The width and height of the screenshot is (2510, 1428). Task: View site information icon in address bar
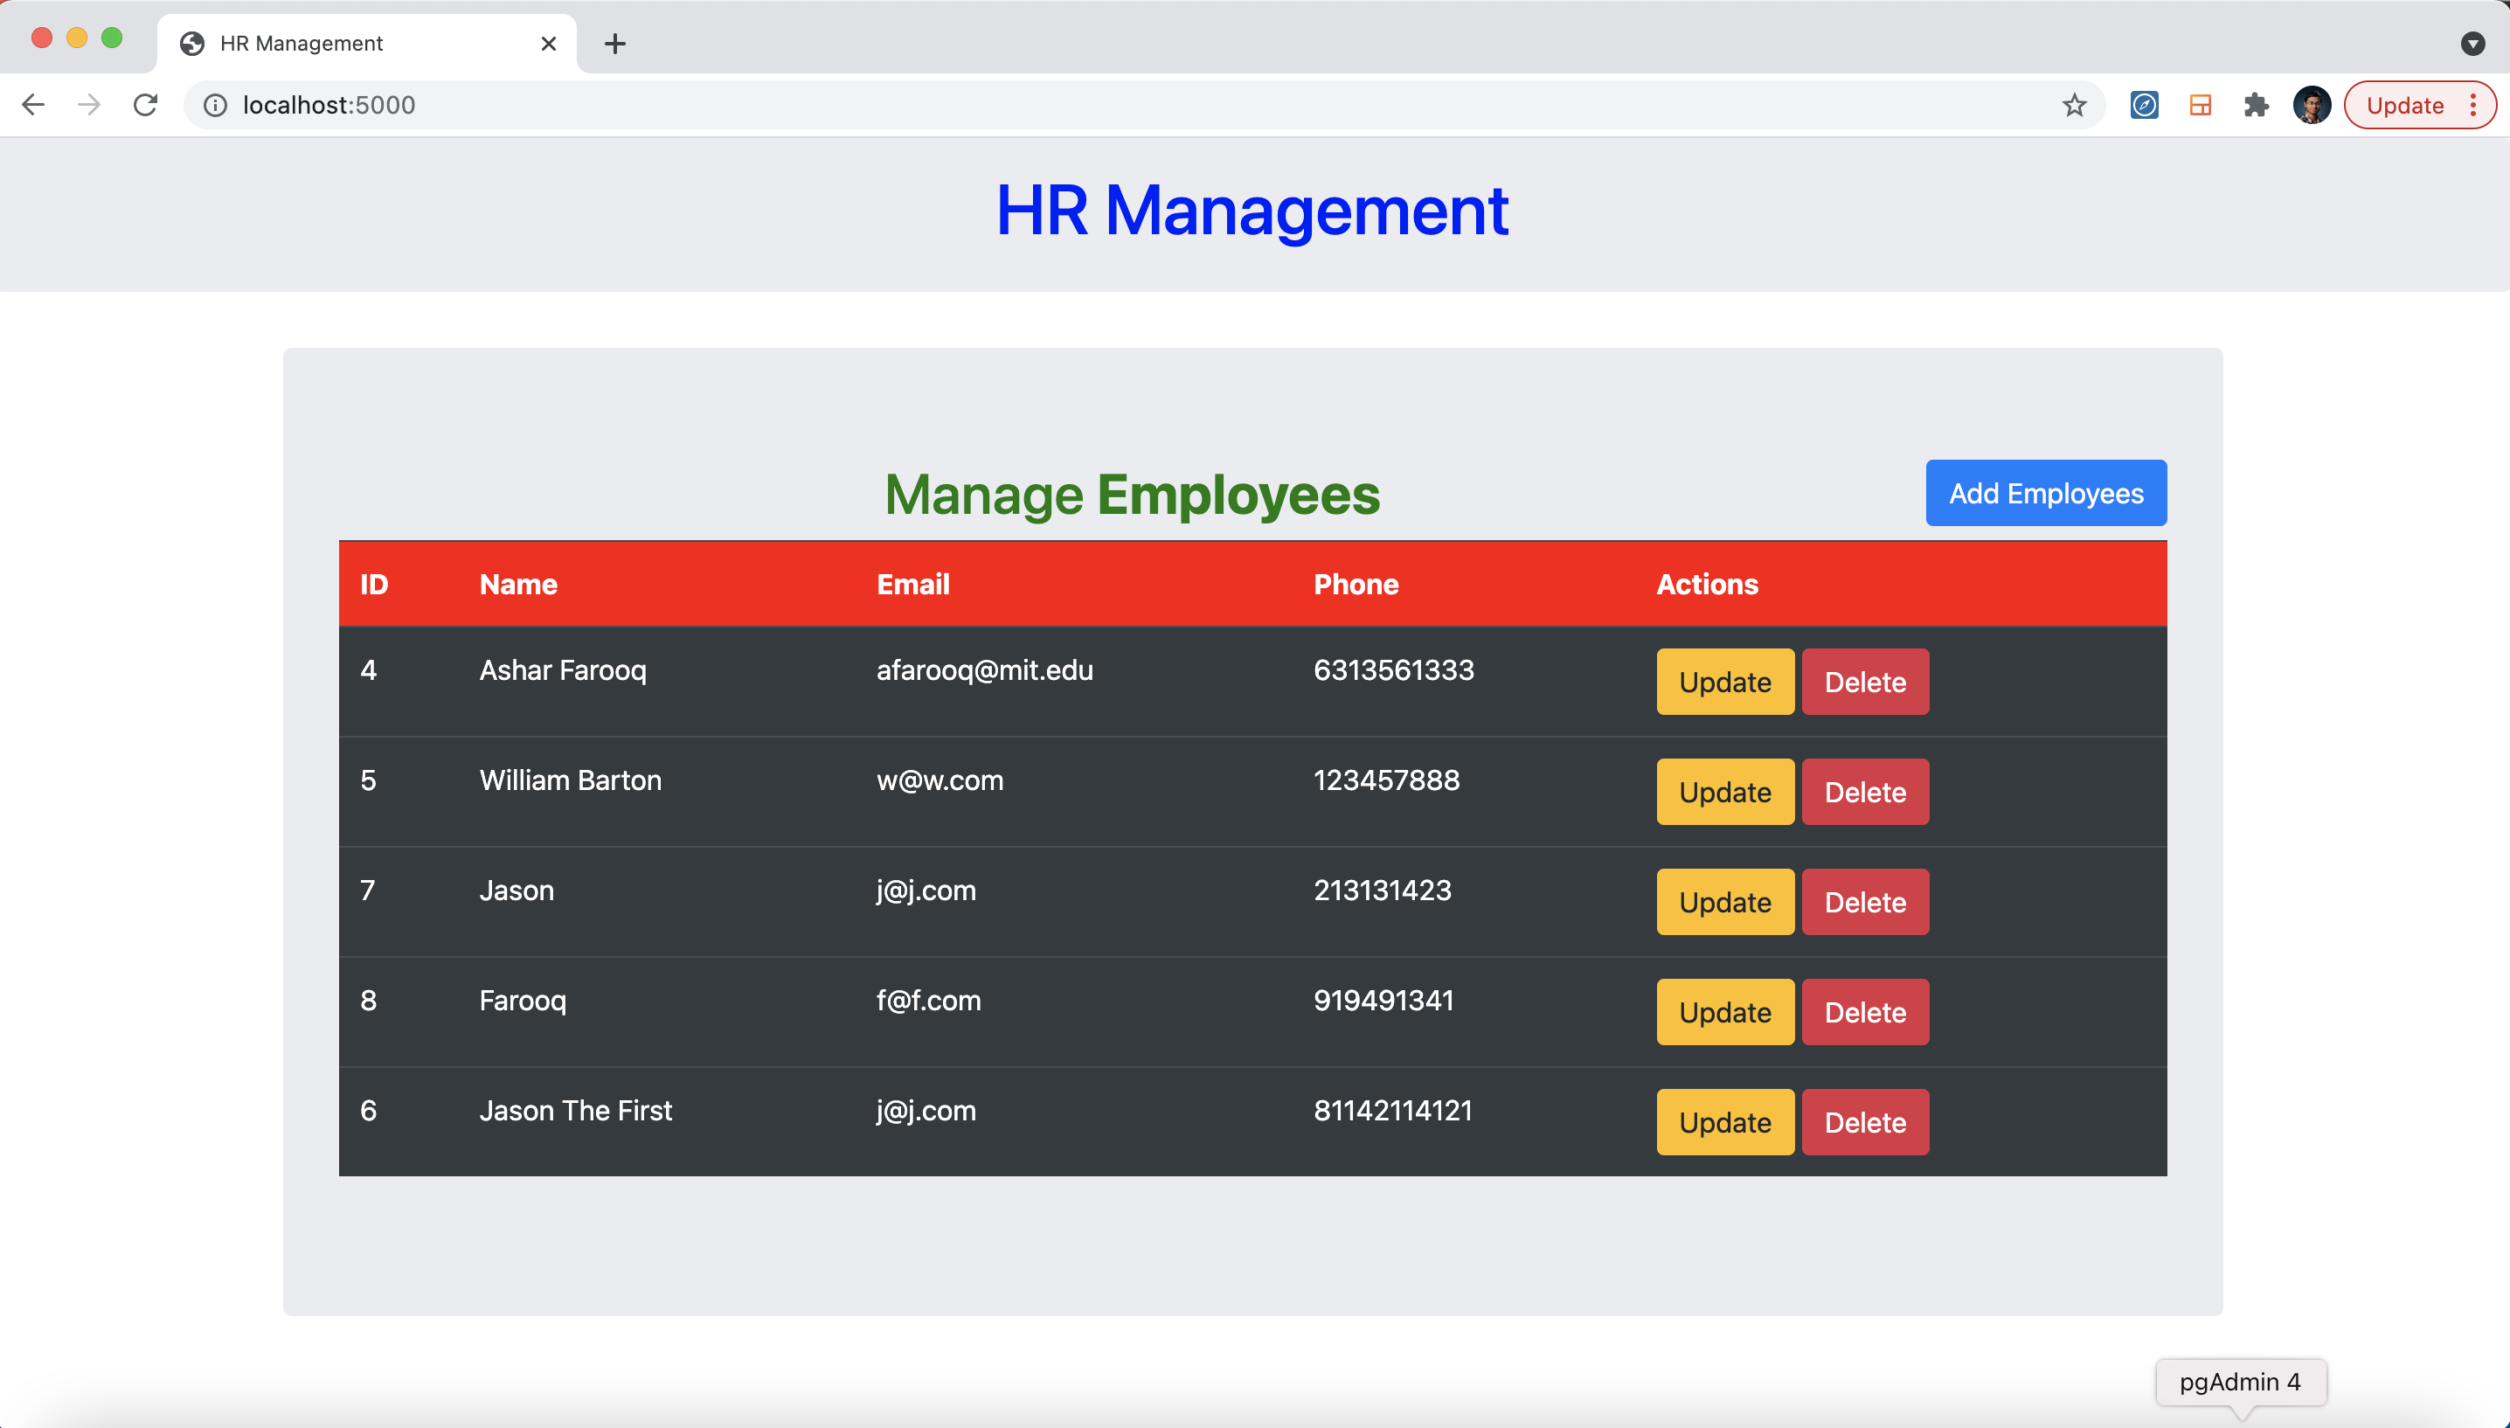pyautogui.click(x=216, y=105)
